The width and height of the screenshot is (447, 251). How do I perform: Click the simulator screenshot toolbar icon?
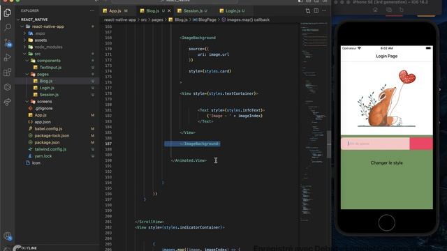pos(388,10)
